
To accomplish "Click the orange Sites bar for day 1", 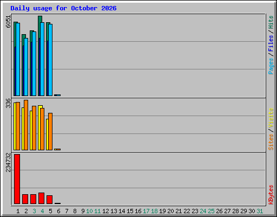I will (18, 126).
